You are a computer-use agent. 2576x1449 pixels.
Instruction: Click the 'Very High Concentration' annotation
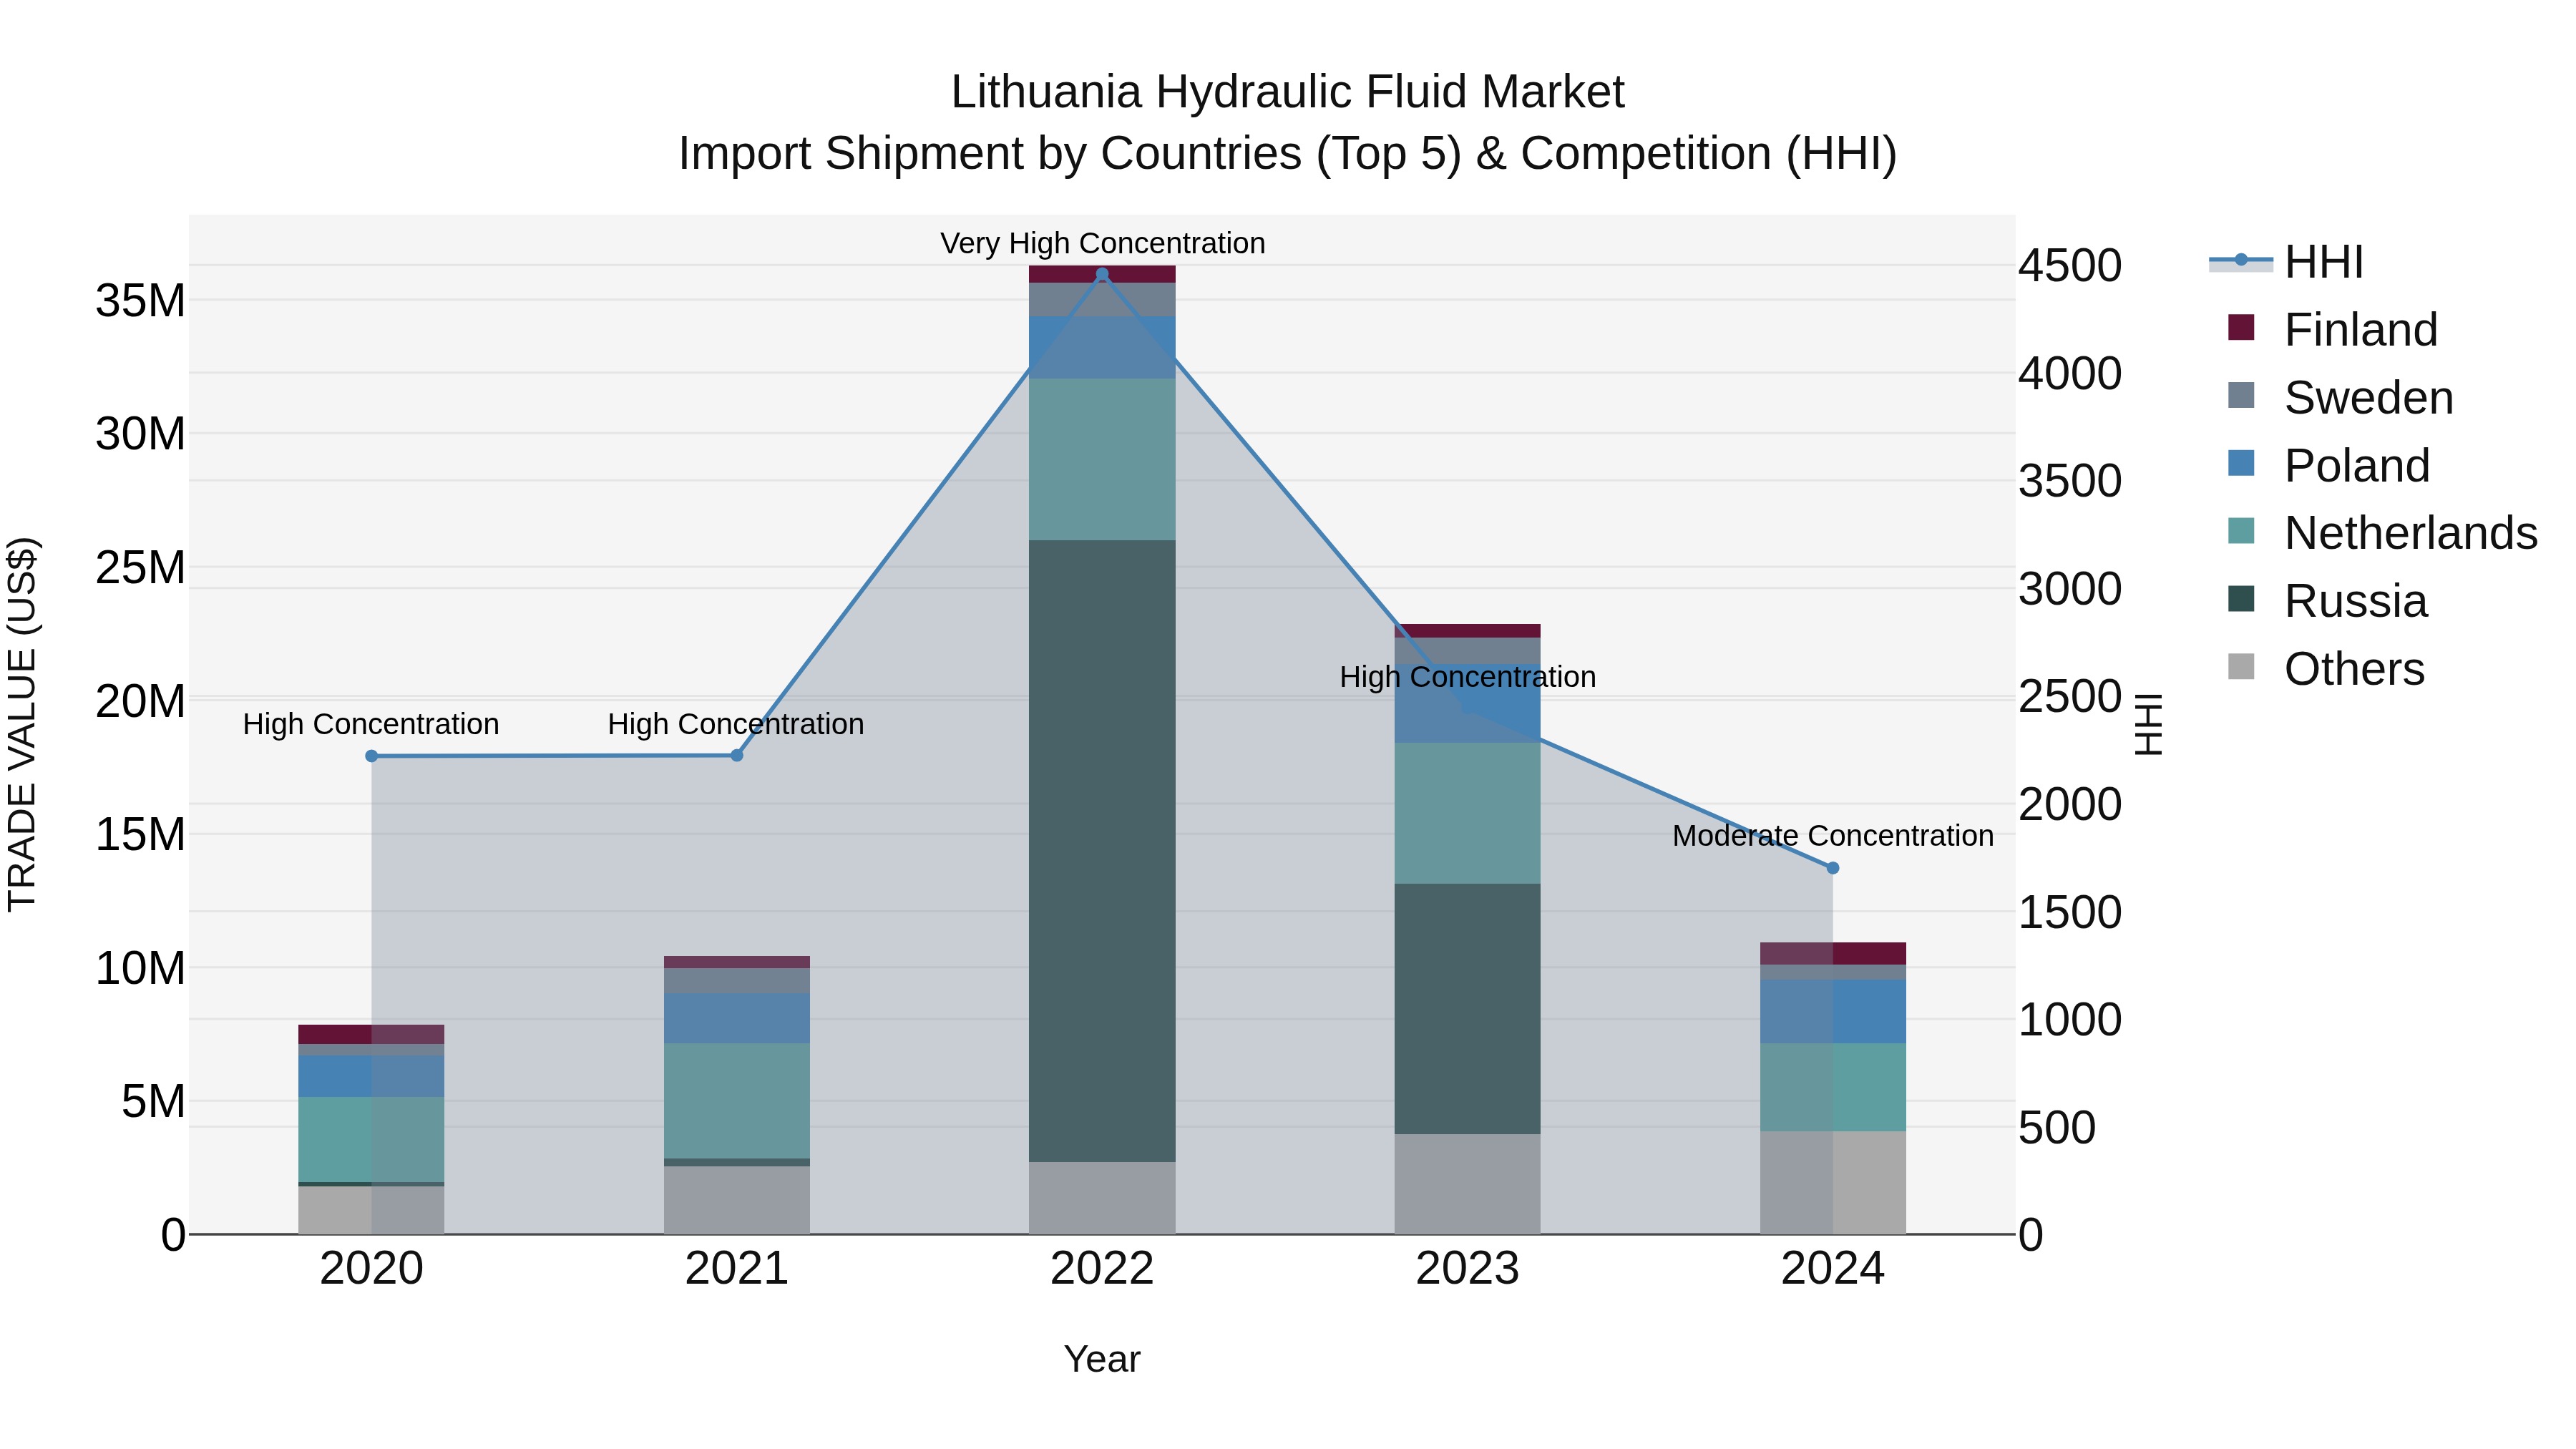pos(1102,243)
